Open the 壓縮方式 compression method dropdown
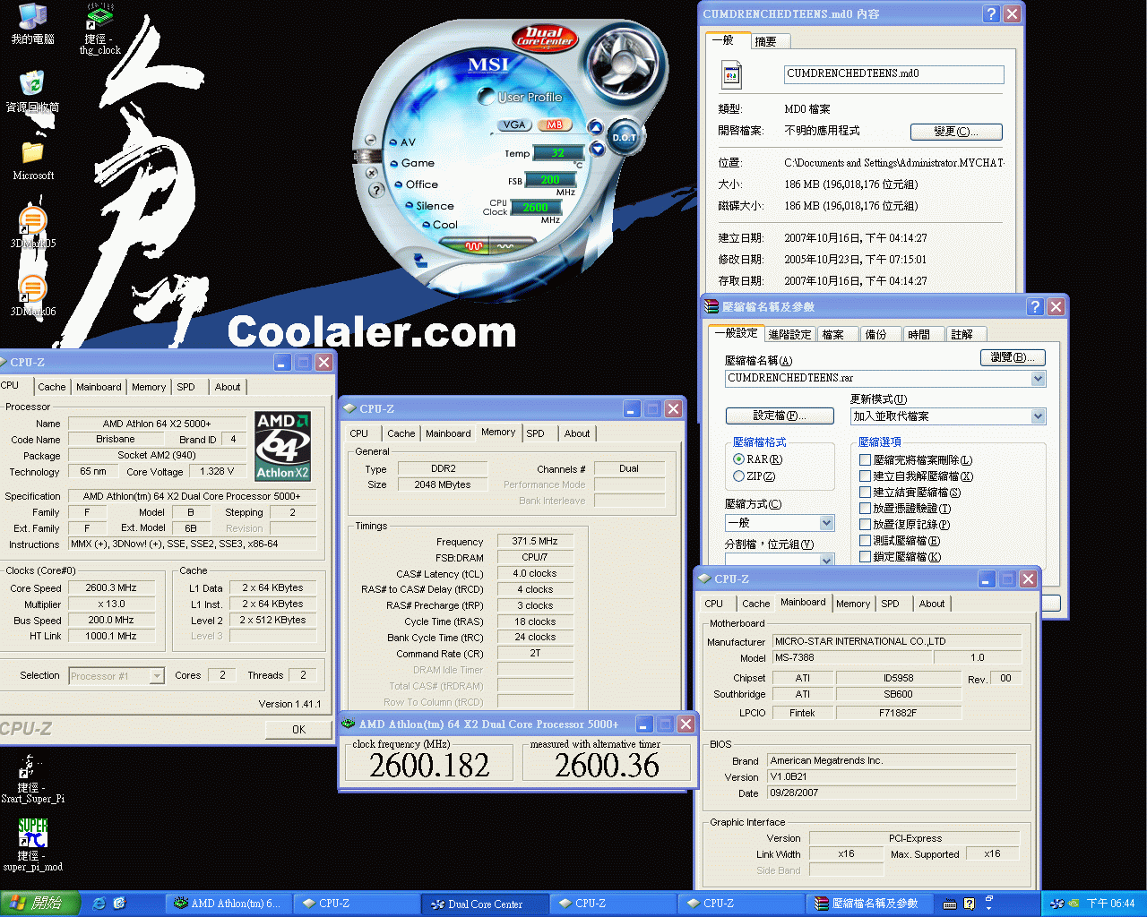Viewport: 1147px width, 917px height. [826, 523]
